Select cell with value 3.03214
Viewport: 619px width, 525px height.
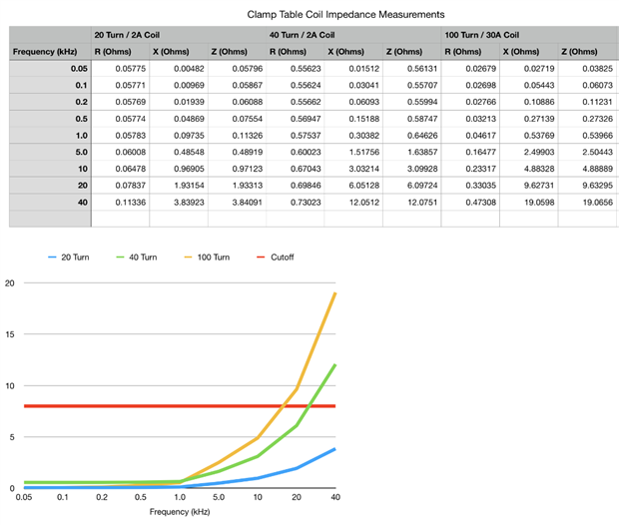coord(353,169)
